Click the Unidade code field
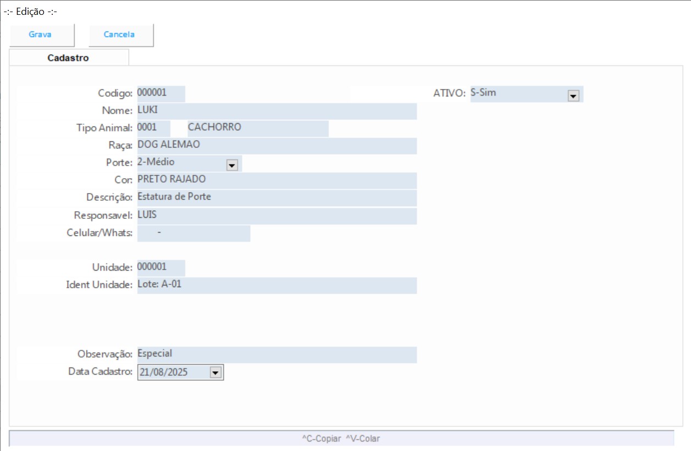The image size is (691, 451). [161, 268]
